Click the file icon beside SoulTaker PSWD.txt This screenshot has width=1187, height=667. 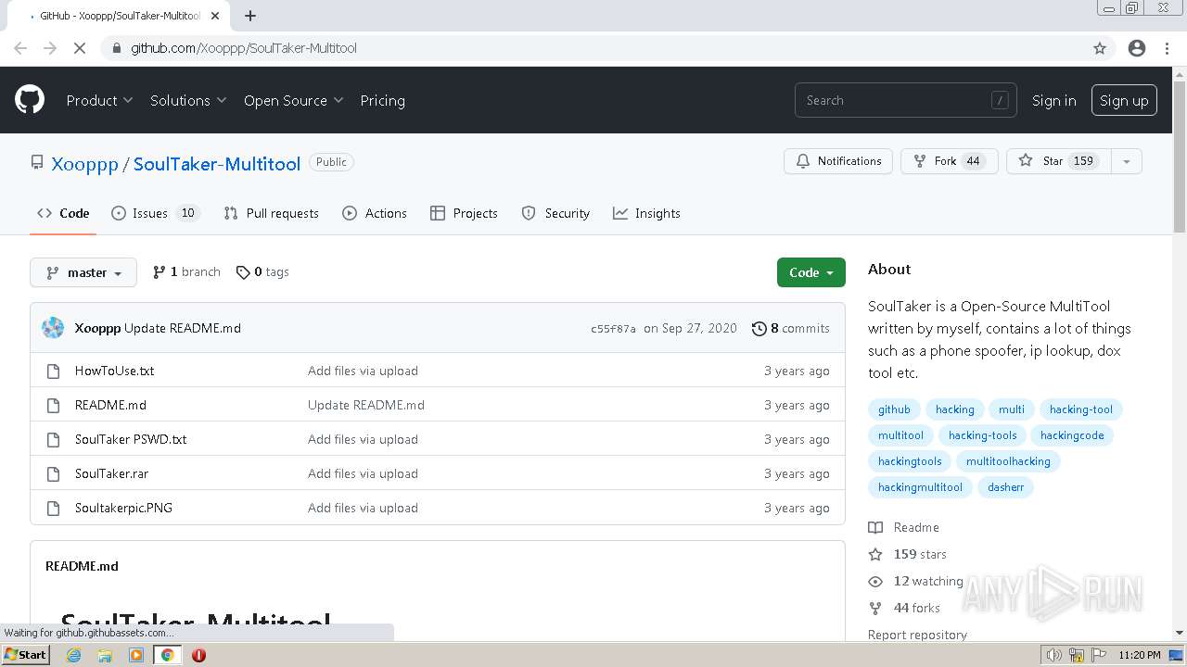(x=53, y=439)
